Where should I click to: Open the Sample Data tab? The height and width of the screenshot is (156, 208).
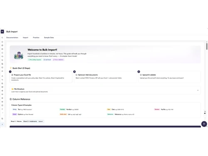49,37
